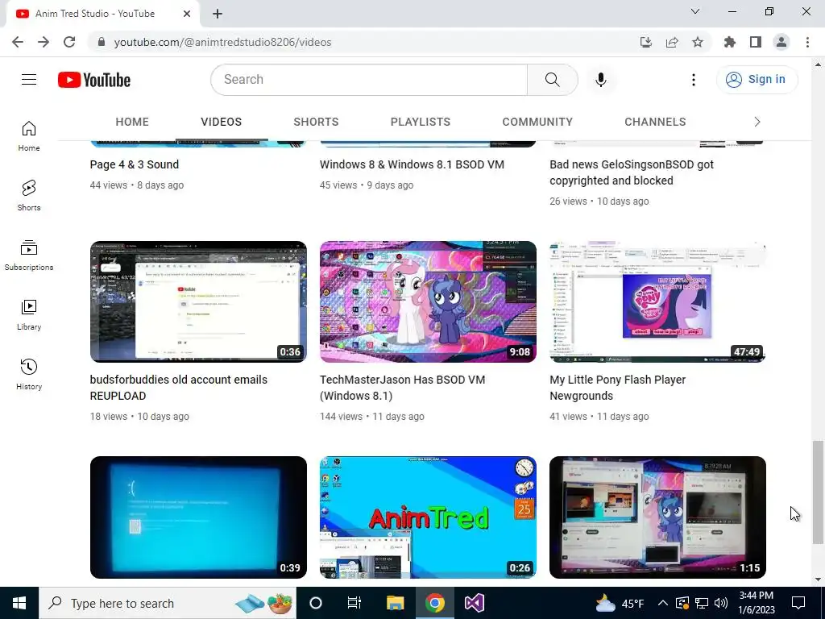Open Task View on the taskbar
Screen dimensions: 825x619
point(354,603)
